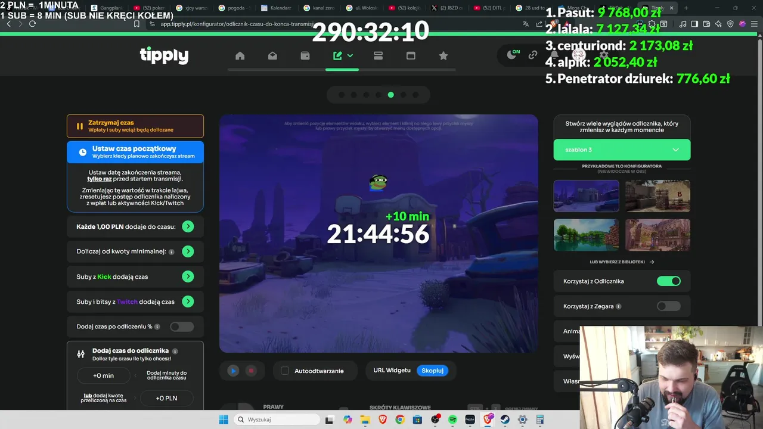763x429 pixels.
Task: Toggle Dodaj czas po odliczeniu % switch
Action: (181, 327)
